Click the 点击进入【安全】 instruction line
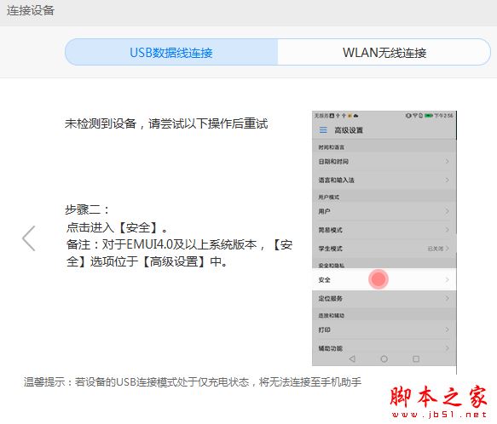497x424 pixels. click(117, 227)
